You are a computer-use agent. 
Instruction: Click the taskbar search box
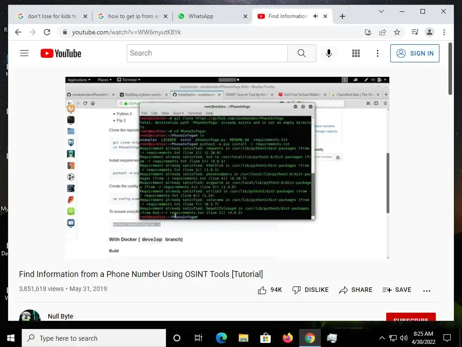[94, 338]
